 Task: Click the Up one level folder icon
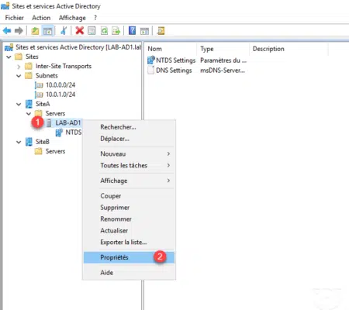[35, 31]
